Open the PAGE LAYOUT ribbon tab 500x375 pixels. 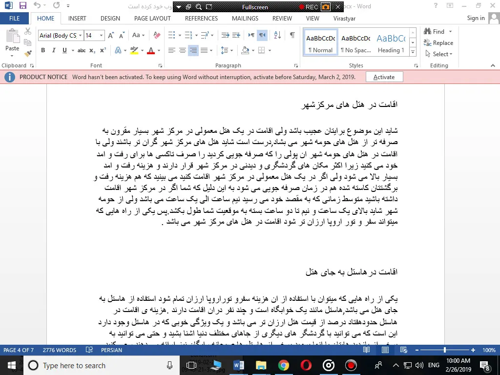coord(152,19)
